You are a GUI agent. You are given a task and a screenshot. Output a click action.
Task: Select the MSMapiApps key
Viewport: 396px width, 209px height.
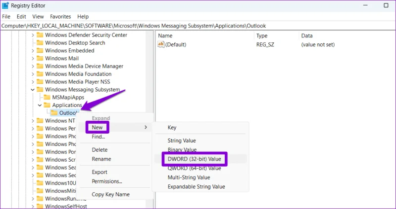pos(68,97)
